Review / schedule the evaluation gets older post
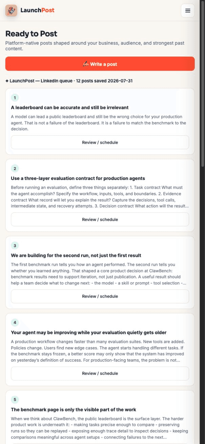The width and height of the screenshot is (205, 444). pos(100,373)
